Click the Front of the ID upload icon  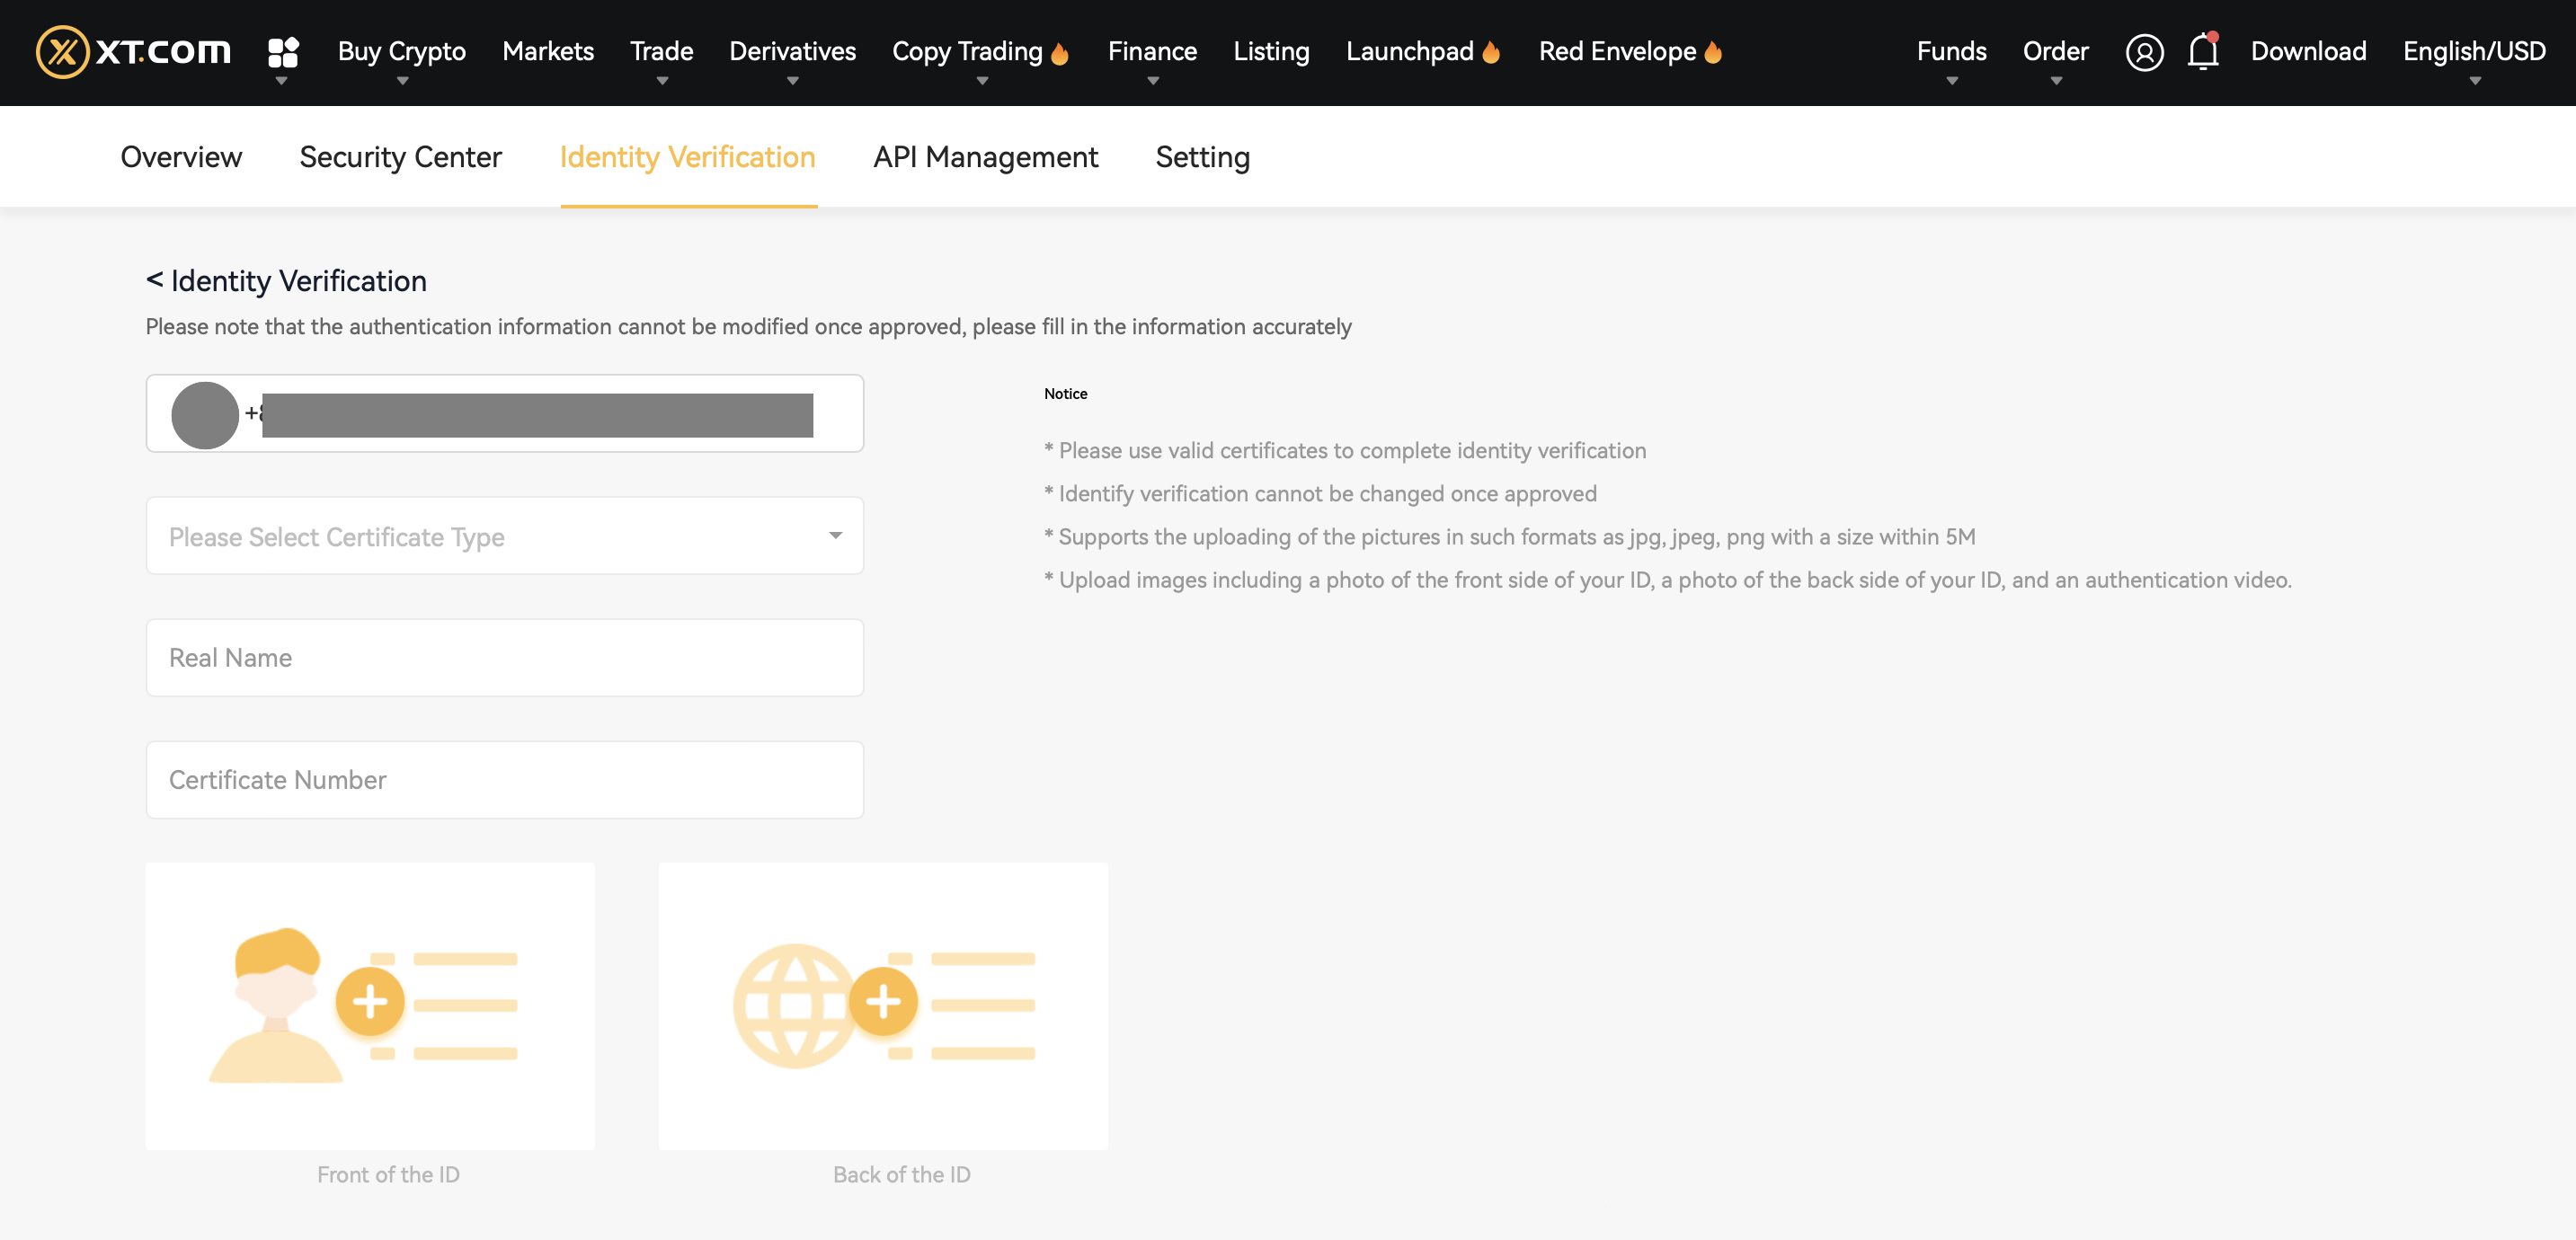369,1004
